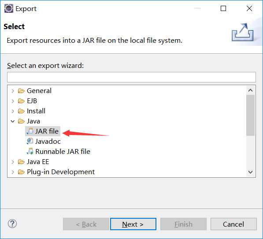Expand the General category
Screen dimensions: 263x239
(13, 91)
